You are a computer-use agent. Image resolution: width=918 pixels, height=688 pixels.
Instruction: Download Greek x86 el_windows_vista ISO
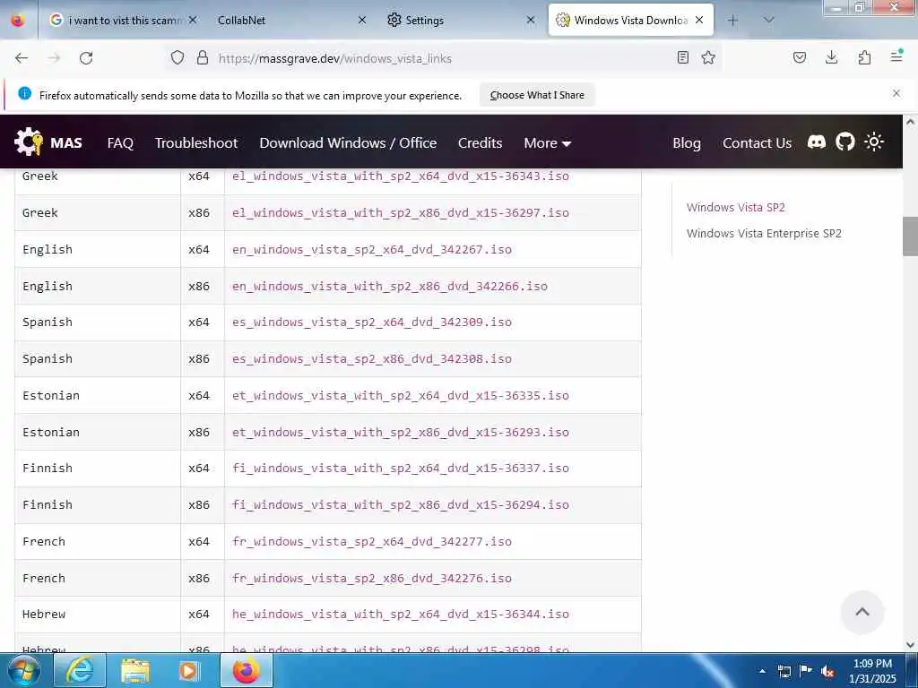(401, 212)
